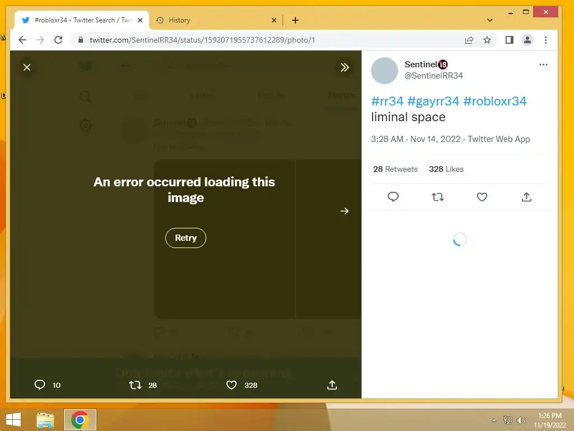
Task: Maximize the Chrome window
Action: pos(526,12)
